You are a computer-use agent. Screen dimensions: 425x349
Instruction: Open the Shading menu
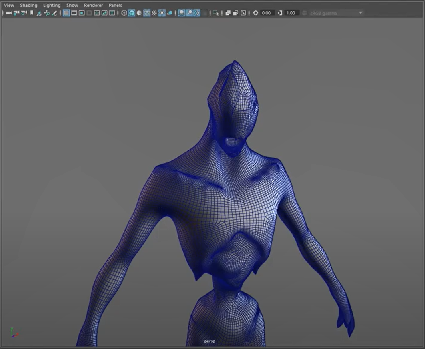tap(28, 5)
